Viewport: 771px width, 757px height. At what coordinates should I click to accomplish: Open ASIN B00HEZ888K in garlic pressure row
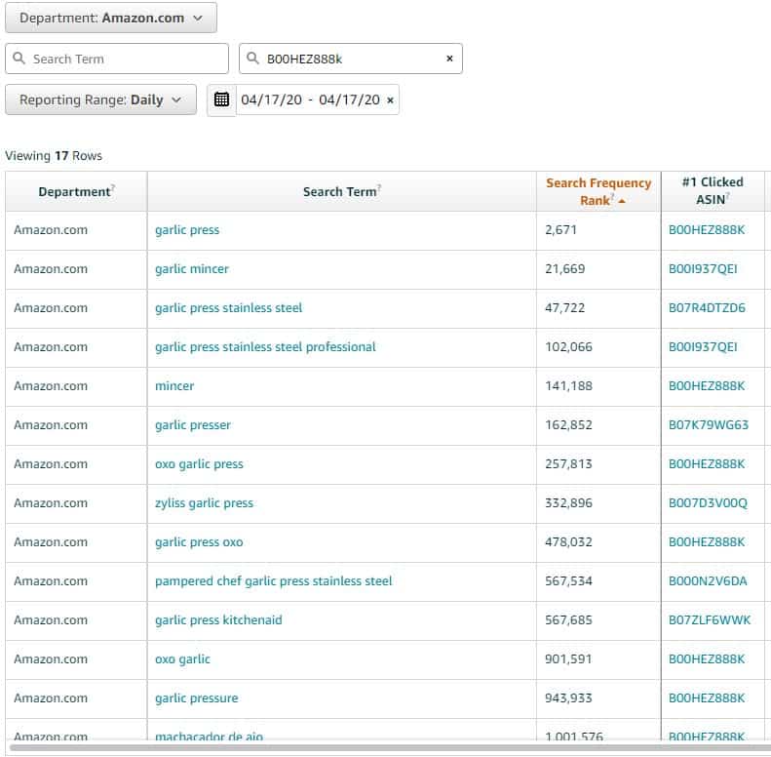click(707, 698)
